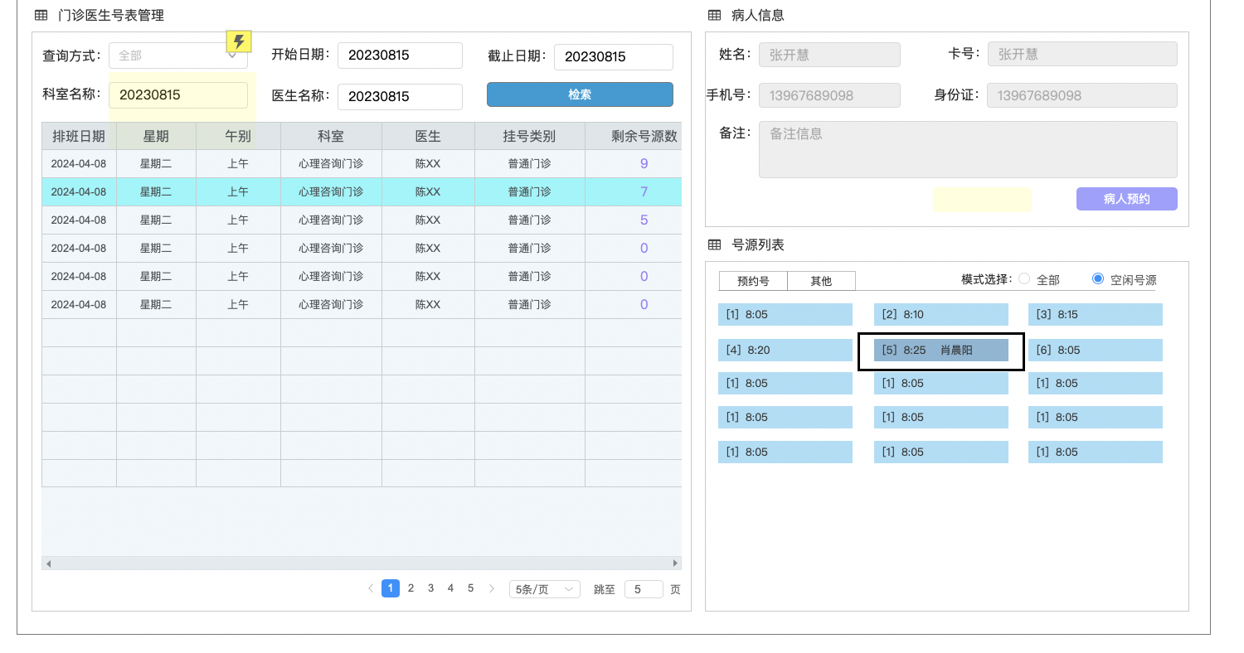This screenshot has width=1244, height=653.
Task: Expand the 5条/页 page size dropdown
Action: tap(544, 589)
